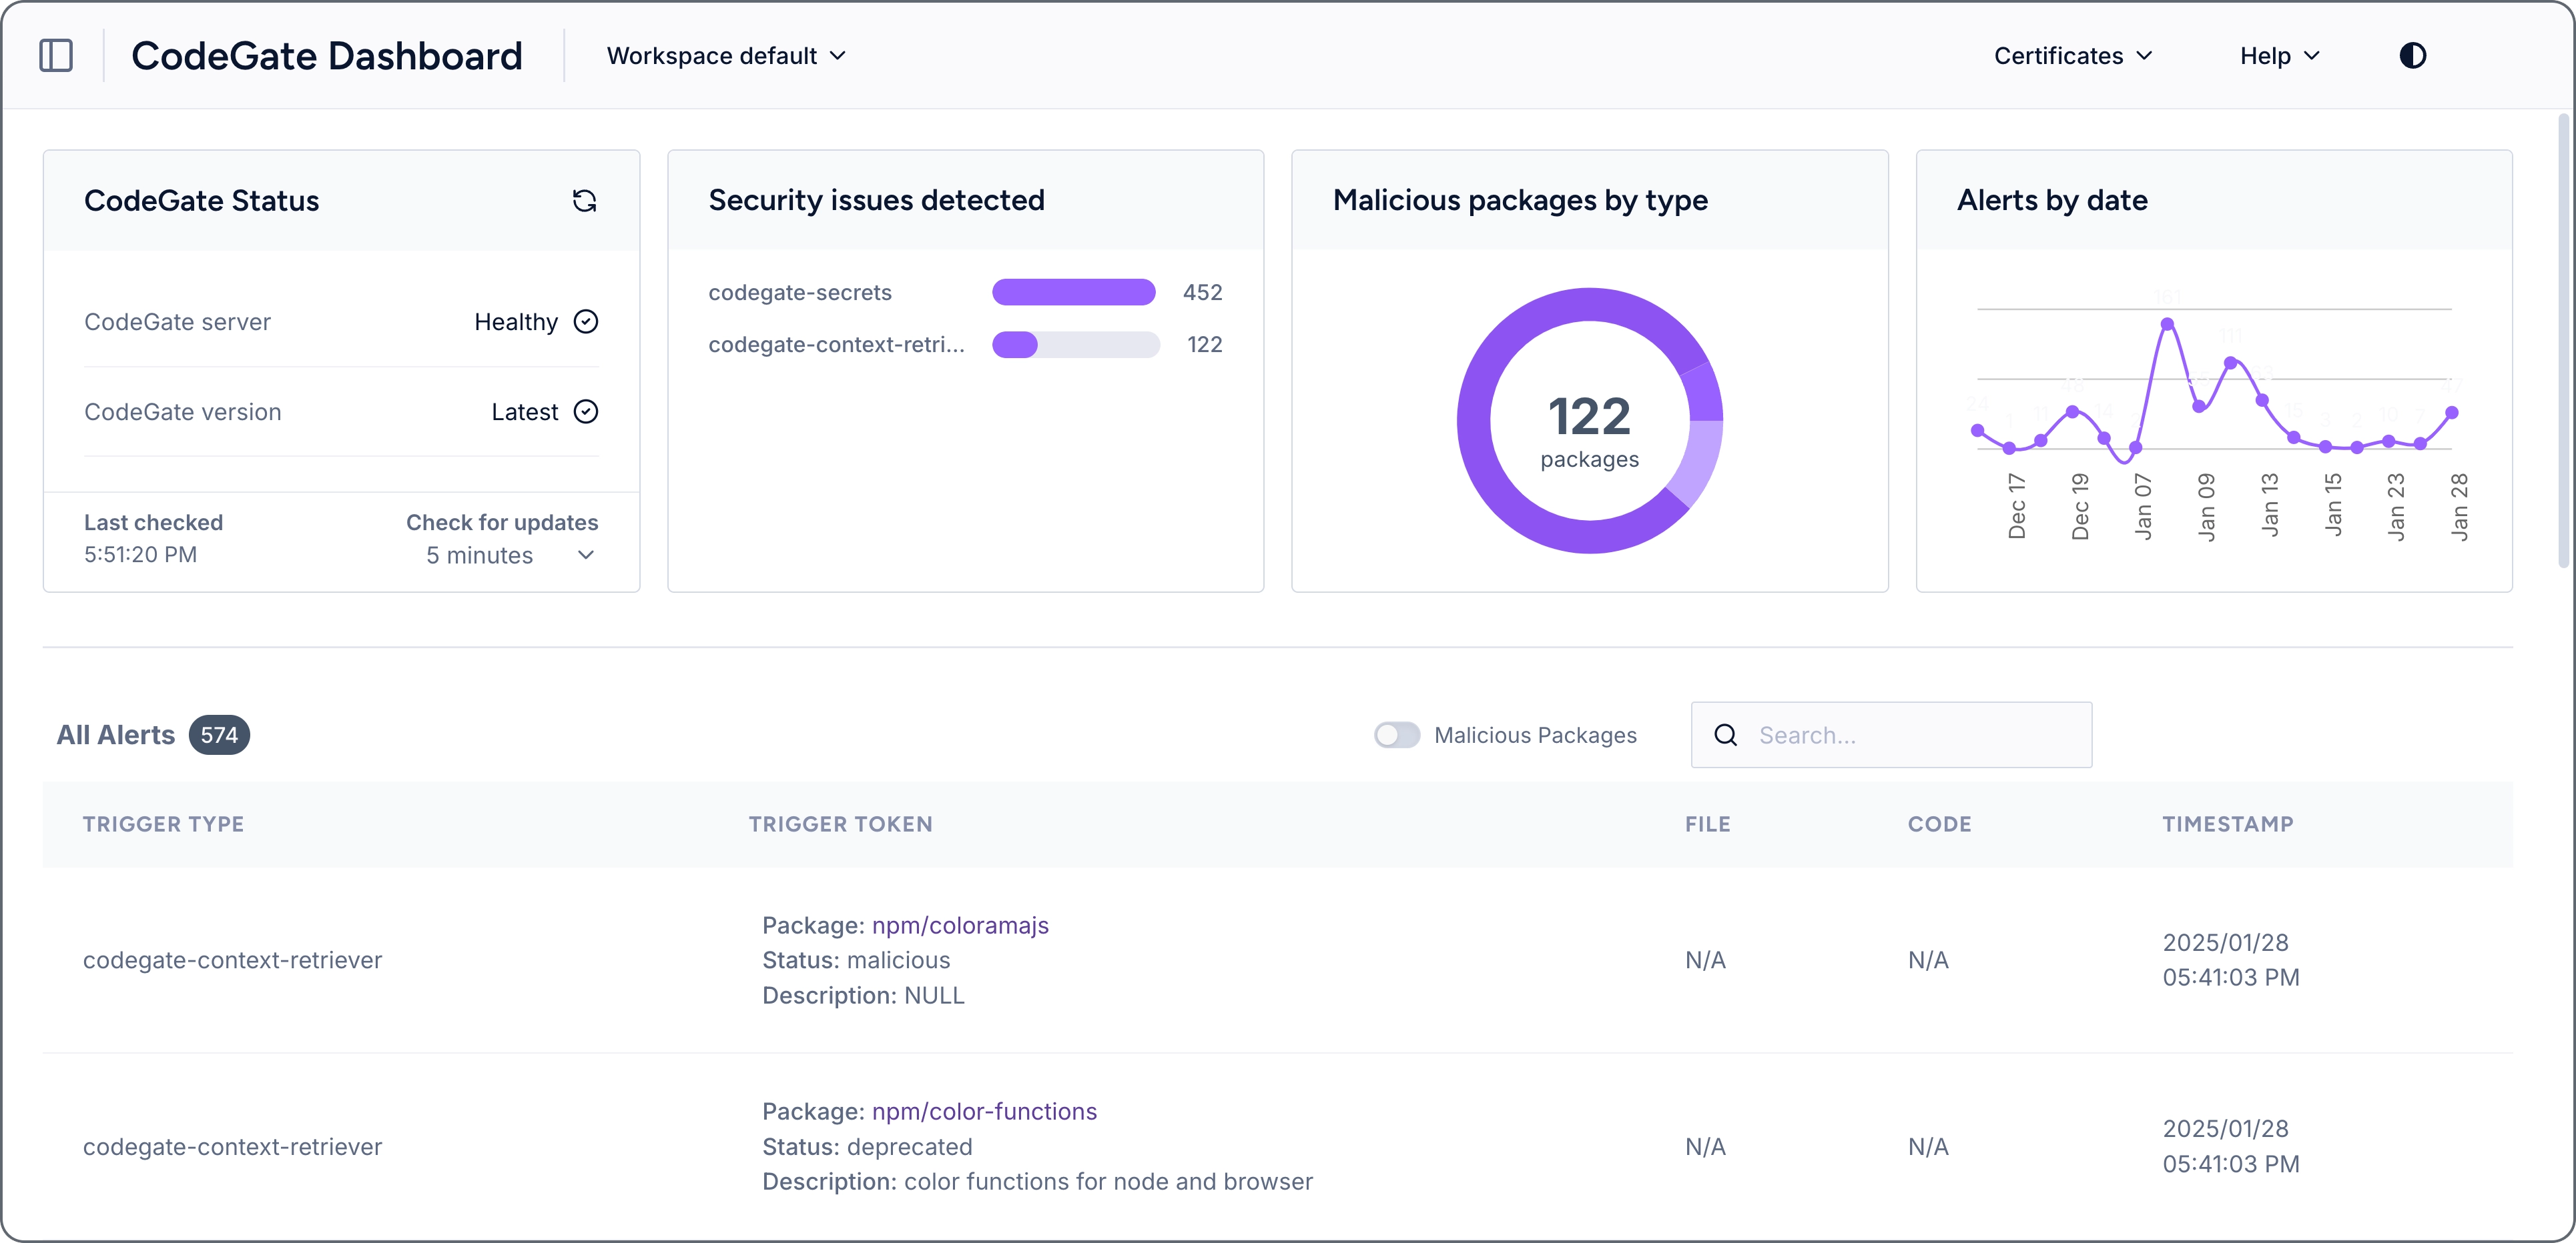This screenshot has height=1243, width=2576.
Task: Toggle dark mode theme icon
Action: 2413,55
